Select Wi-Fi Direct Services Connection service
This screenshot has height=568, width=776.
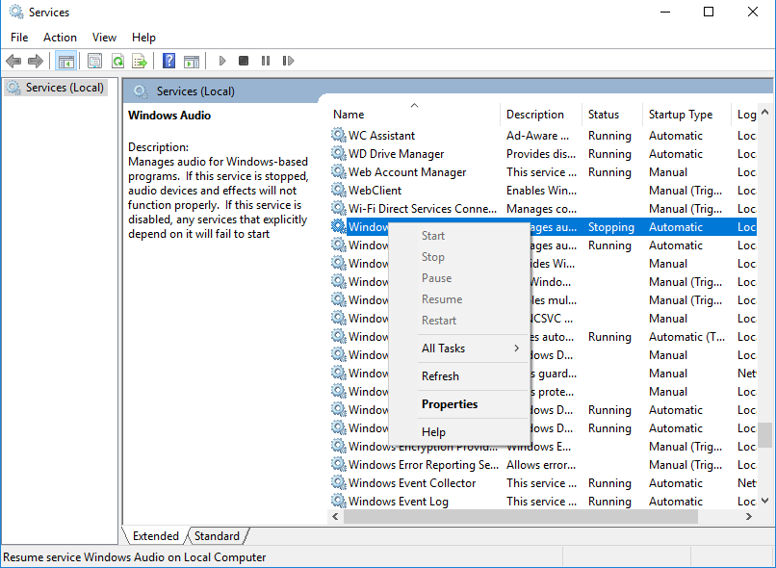543,208
